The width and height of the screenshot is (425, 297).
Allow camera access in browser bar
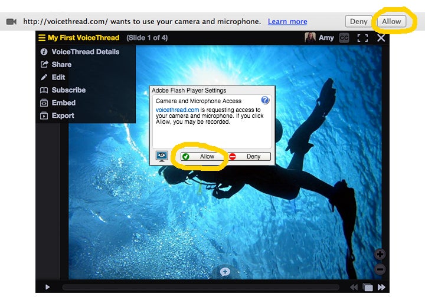pos(391,21)
